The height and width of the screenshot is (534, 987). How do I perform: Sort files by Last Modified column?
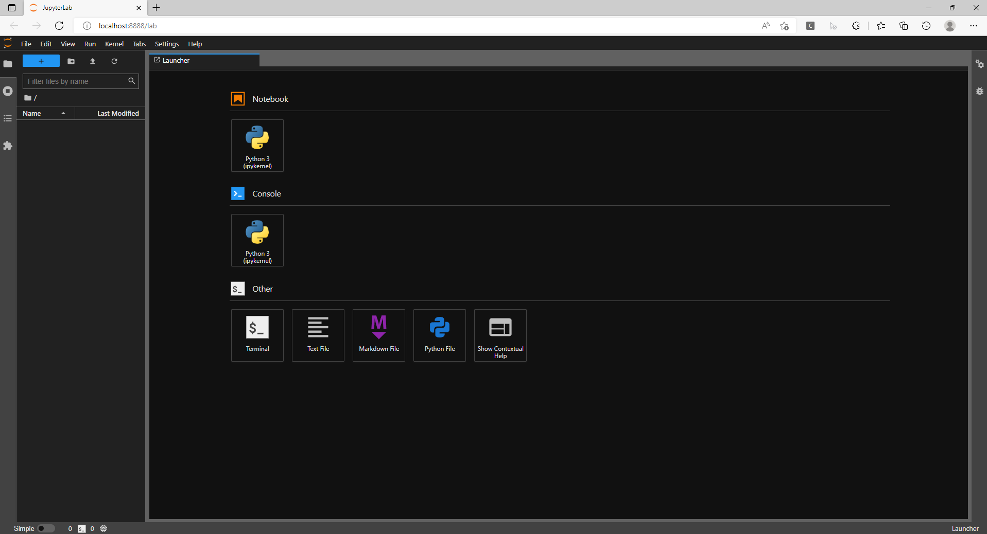tap(110, 113)
